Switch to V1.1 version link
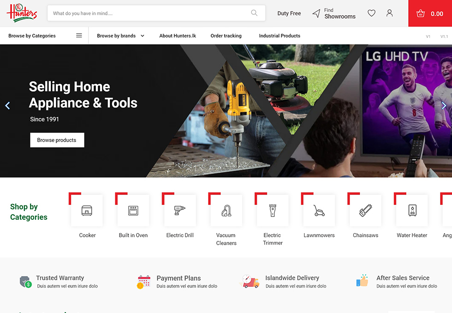Viewport: 452px width, 313px height. (x=444, y=36)
